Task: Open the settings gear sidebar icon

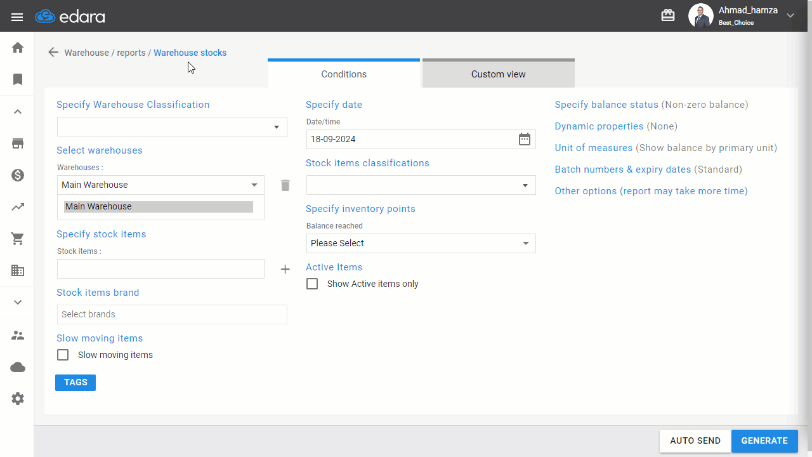Action: tap(18, 399)
